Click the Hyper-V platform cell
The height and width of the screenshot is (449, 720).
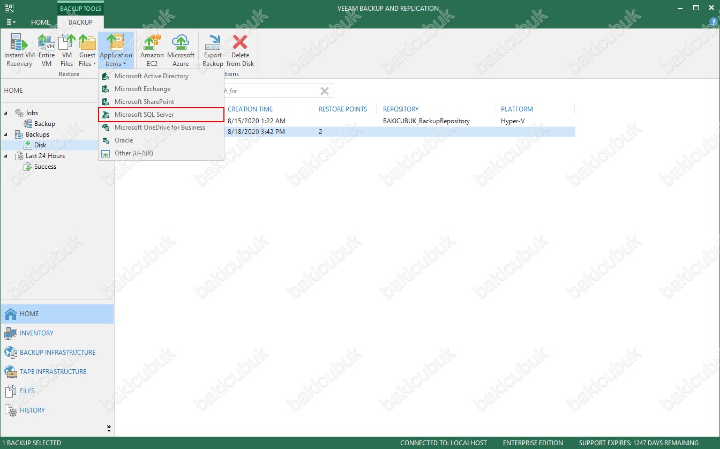pyautogui.click(x=513, y=121)
